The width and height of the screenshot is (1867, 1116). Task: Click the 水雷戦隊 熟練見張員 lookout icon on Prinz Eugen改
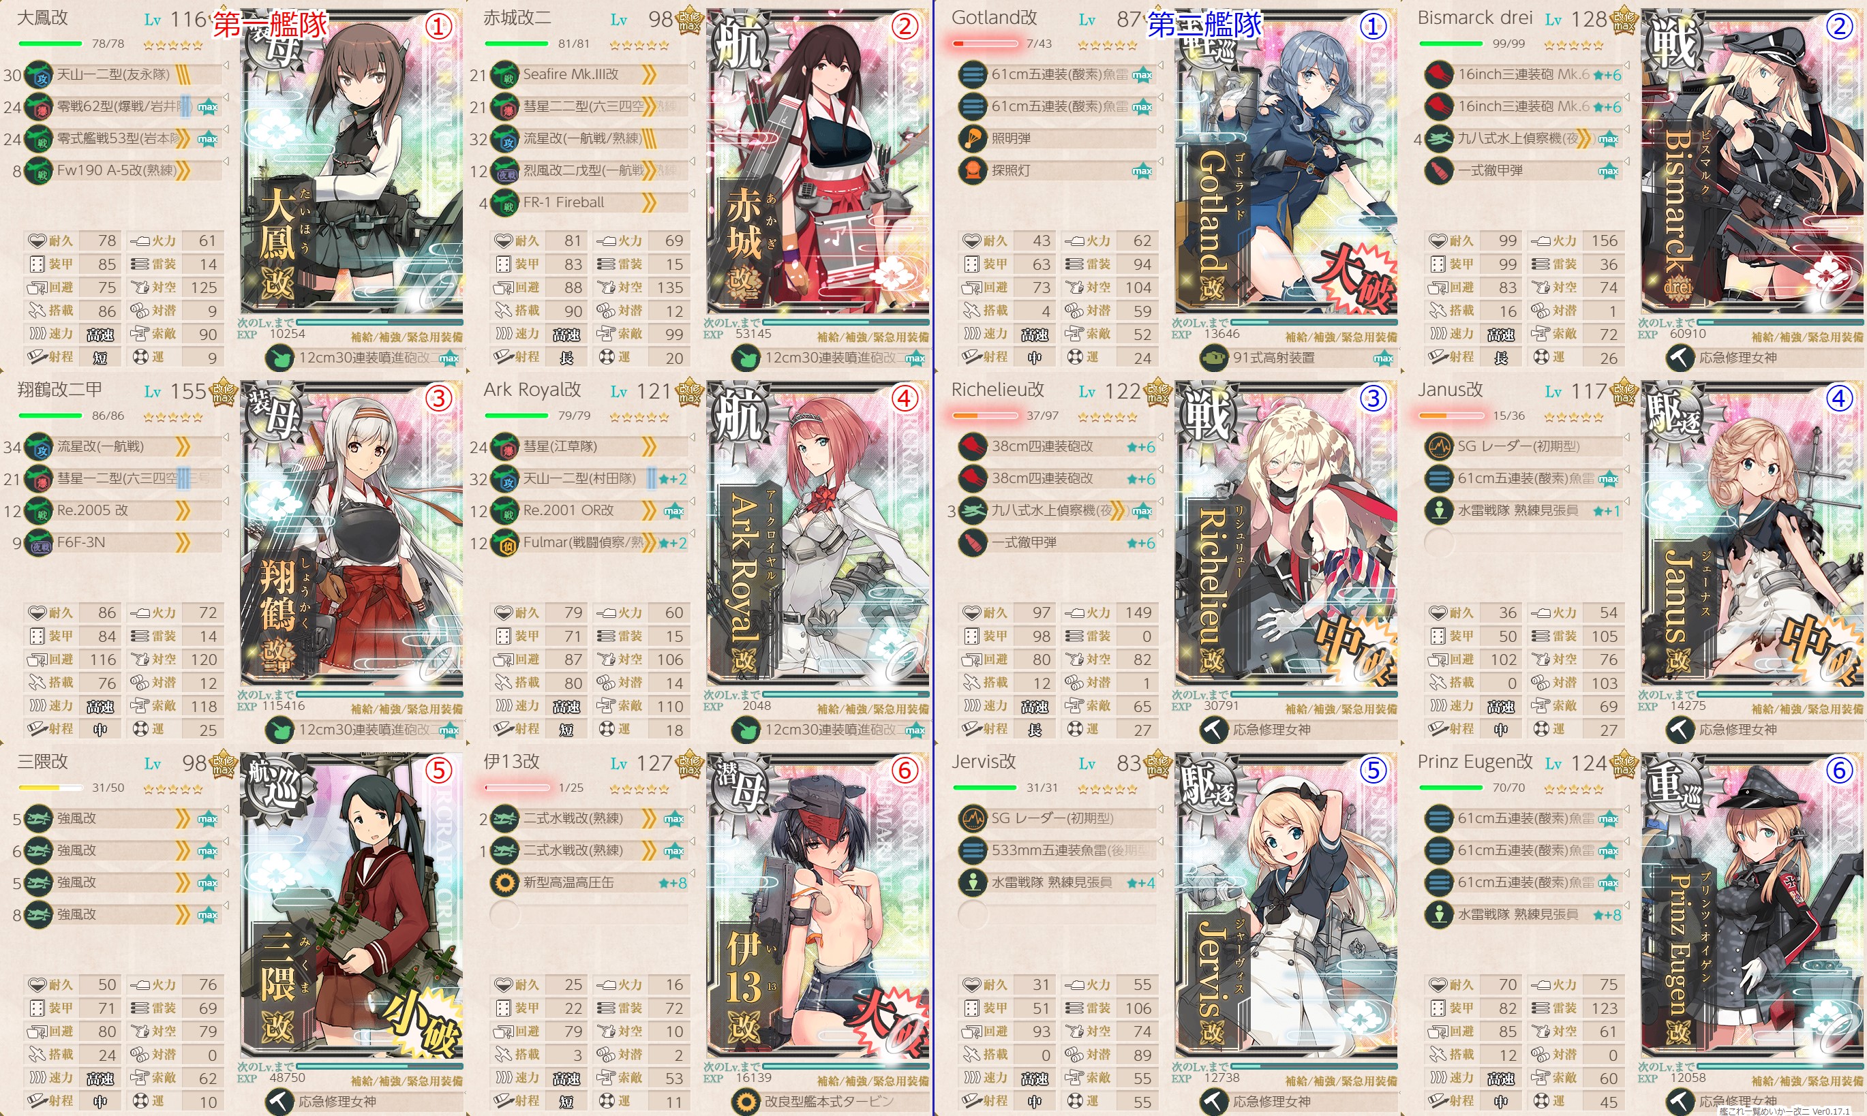click(x=1438, y=914)
